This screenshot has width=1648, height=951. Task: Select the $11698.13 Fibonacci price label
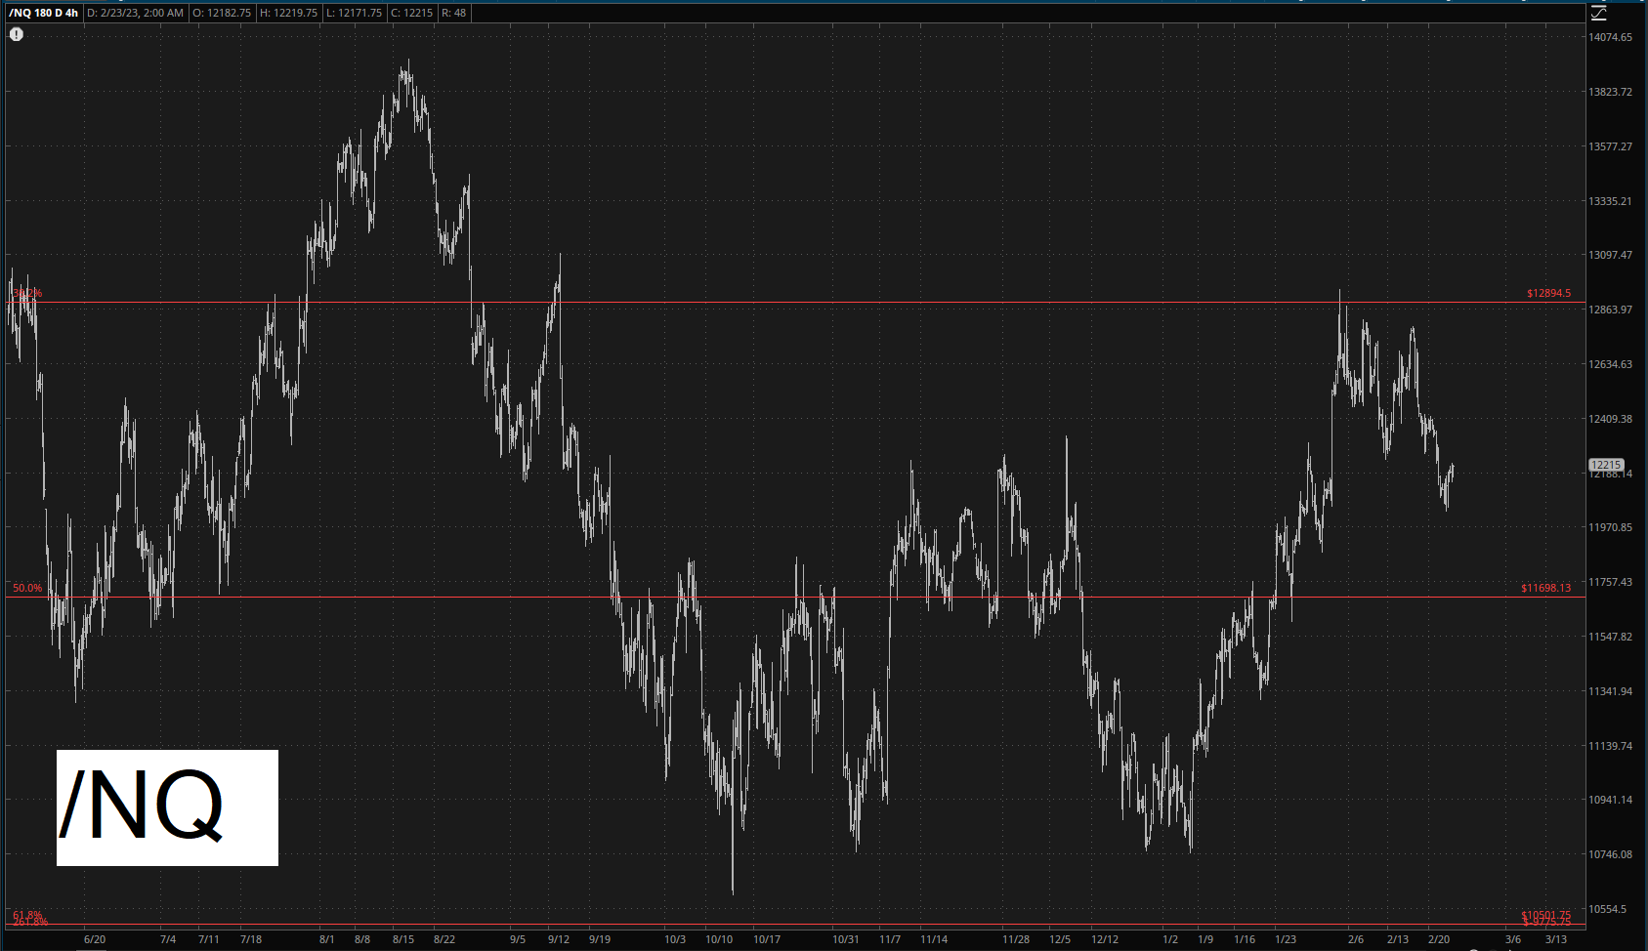coord(1545,588)
